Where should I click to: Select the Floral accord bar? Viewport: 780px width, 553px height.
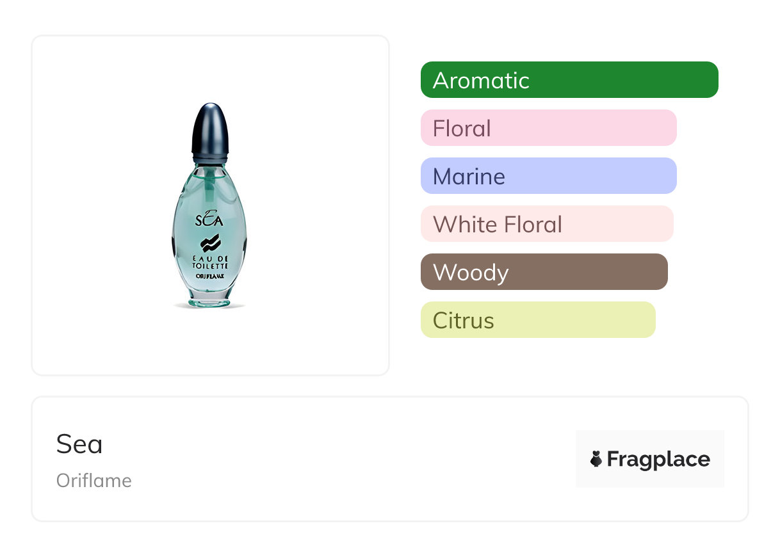pos(548,128)
